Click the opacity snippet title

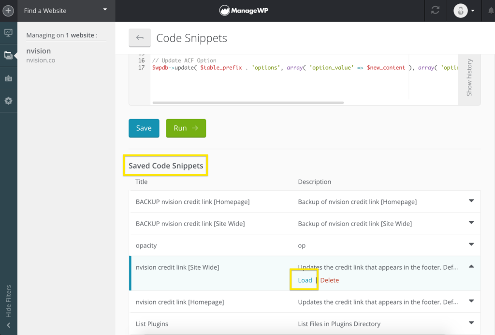146,245
